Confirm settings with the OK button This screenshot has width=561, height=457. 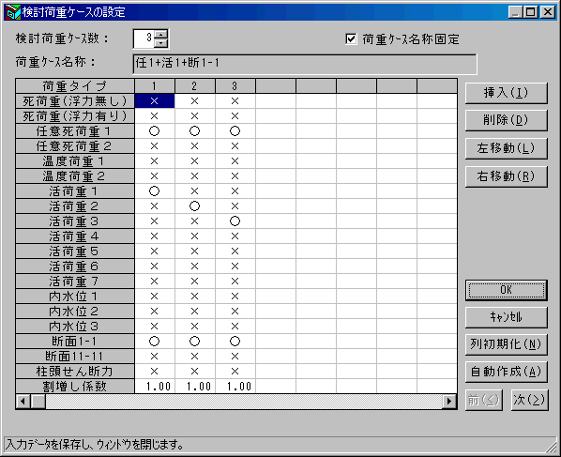506,290
